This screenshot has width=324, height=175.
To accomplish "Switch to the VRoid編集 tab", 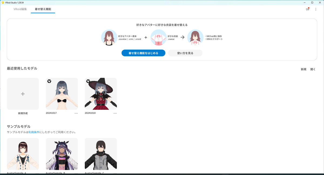I will point(20,9).
